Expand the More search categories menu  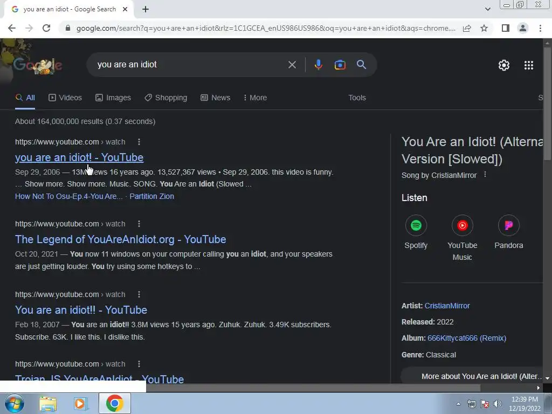255,98
